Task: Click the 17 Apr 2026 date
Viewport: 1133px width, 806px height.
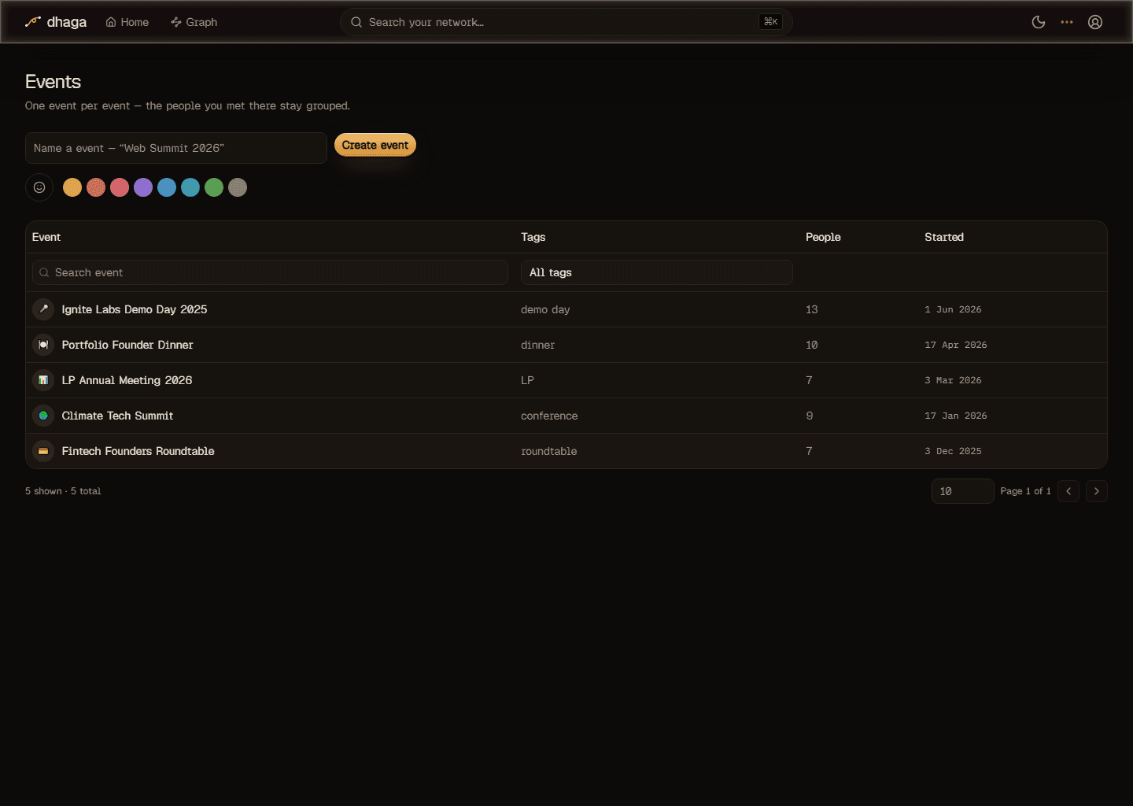Action: pyautogui.click(x=956, y=345)
